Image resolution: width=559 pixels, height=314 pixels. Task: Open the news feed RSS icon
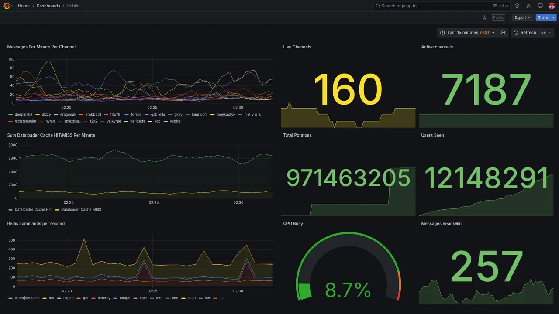pyautogui.click(x=528, y=6)
